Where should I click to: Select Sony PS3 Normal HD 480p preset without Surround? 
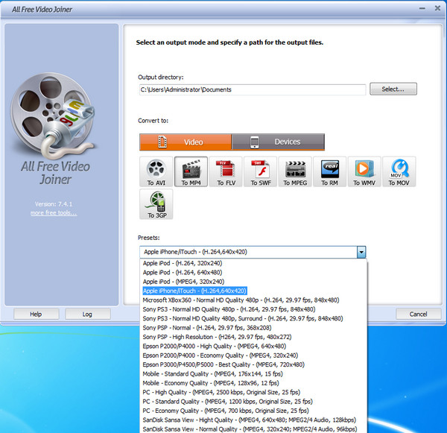pos(253,309)
